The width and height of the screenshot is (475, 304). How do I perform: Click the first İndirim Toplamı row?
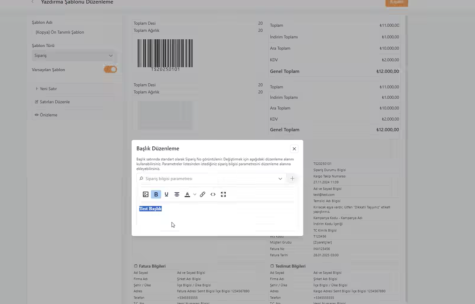click(x=334, y=37)
